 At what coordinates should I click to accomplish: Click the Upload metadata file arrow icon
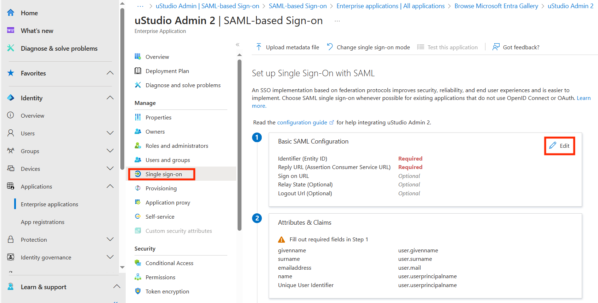259,47
